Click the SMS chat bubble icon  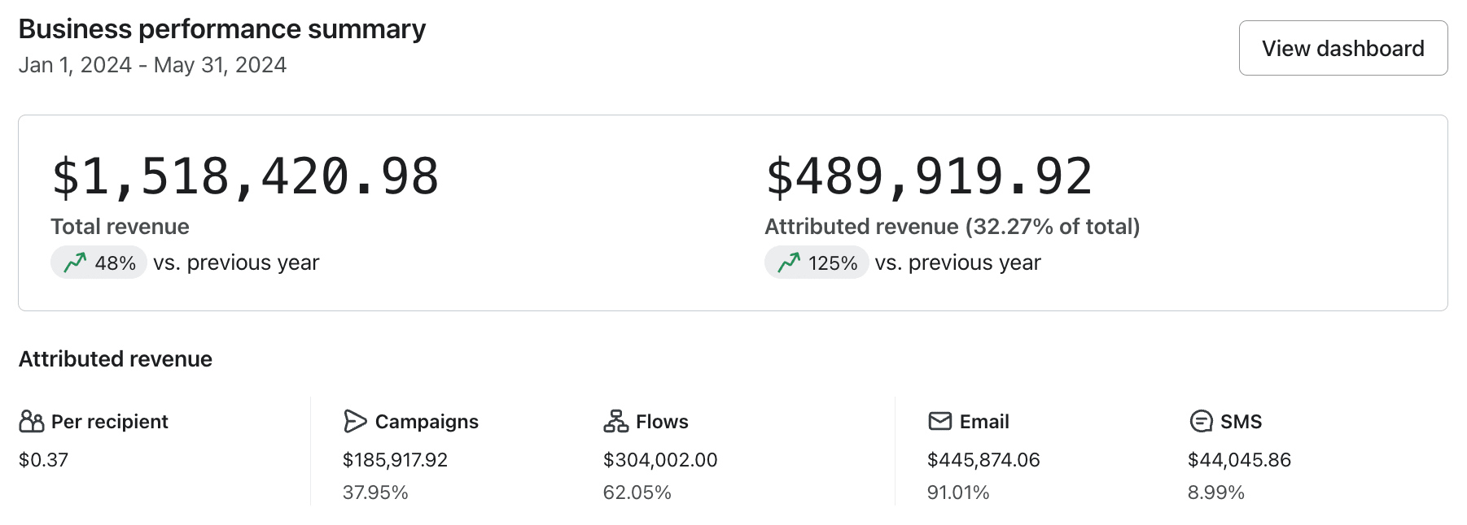point(1201,421)
